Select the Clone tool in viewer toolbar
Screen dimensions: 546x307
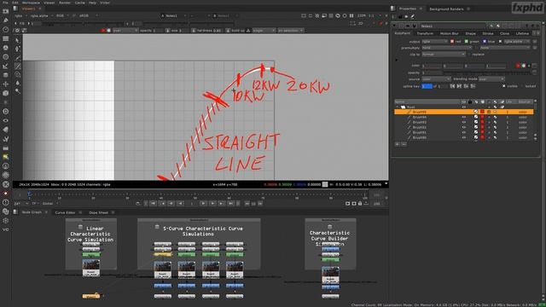(x=17, y=74)
